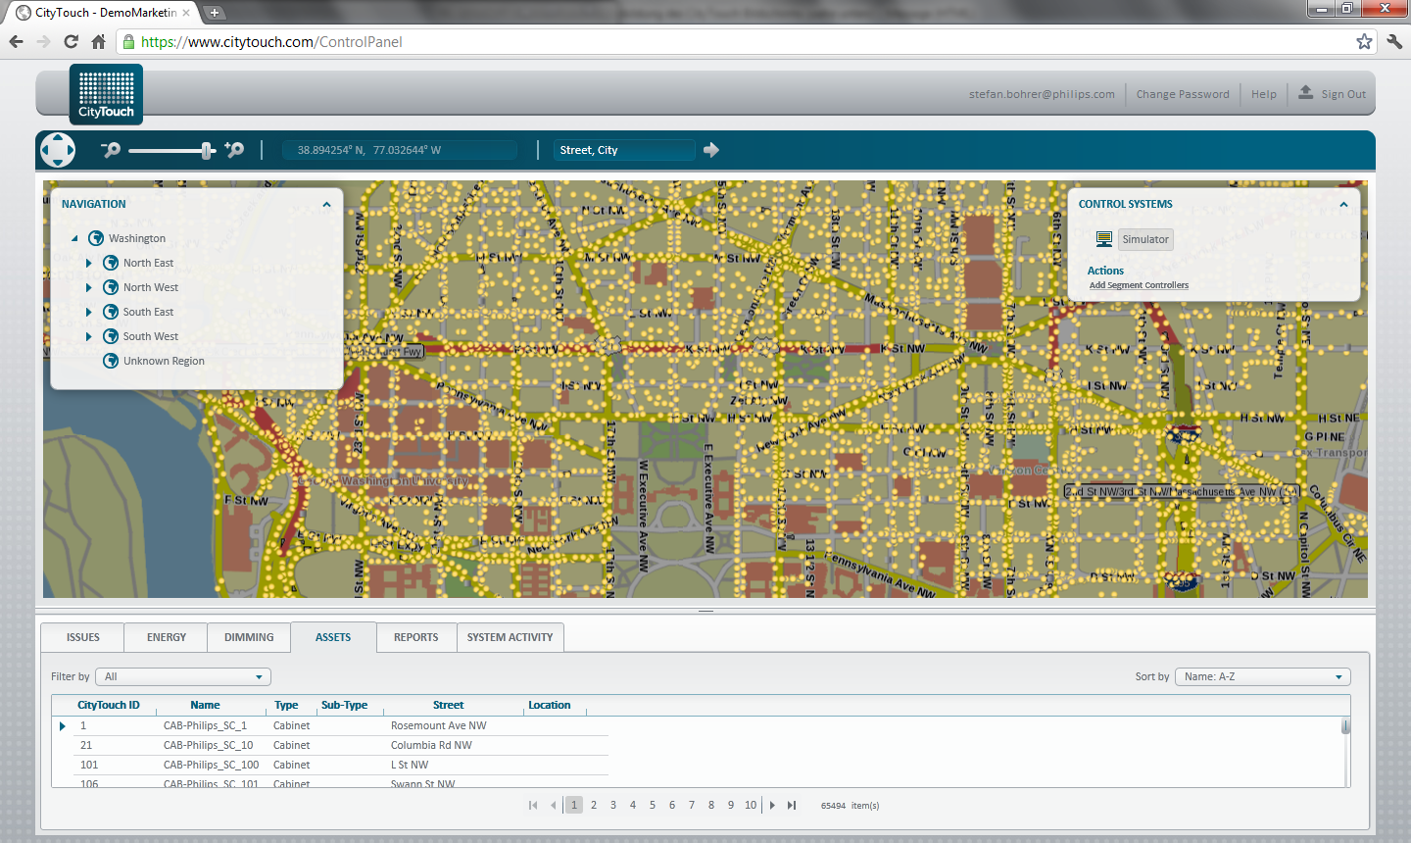This screenshot has height=843, width=1411.
Task: Collapse the Washington tree node
Action: point(74,238)
